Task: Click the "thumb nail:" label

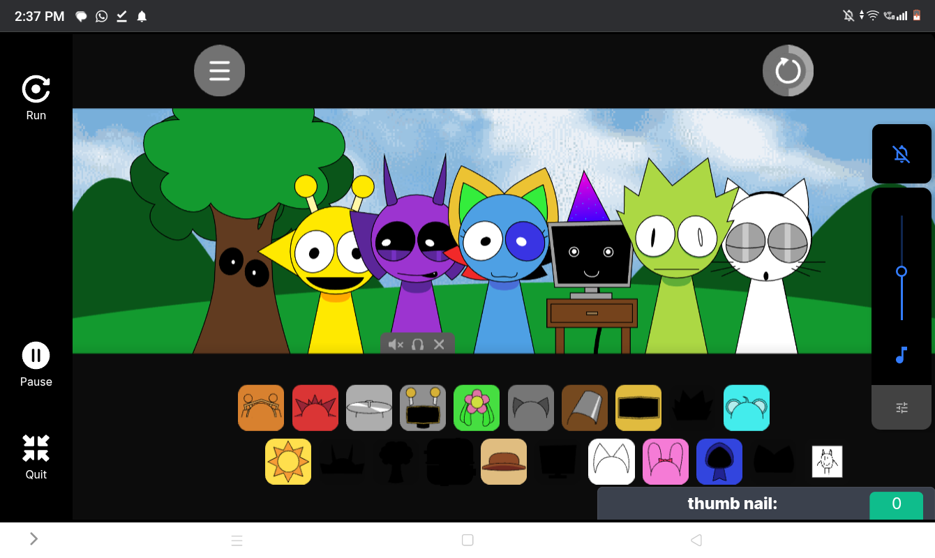Action: point(732,504)
